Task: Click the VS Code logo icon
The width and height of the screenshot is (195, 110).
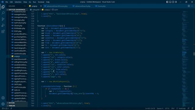Action: 2,2
